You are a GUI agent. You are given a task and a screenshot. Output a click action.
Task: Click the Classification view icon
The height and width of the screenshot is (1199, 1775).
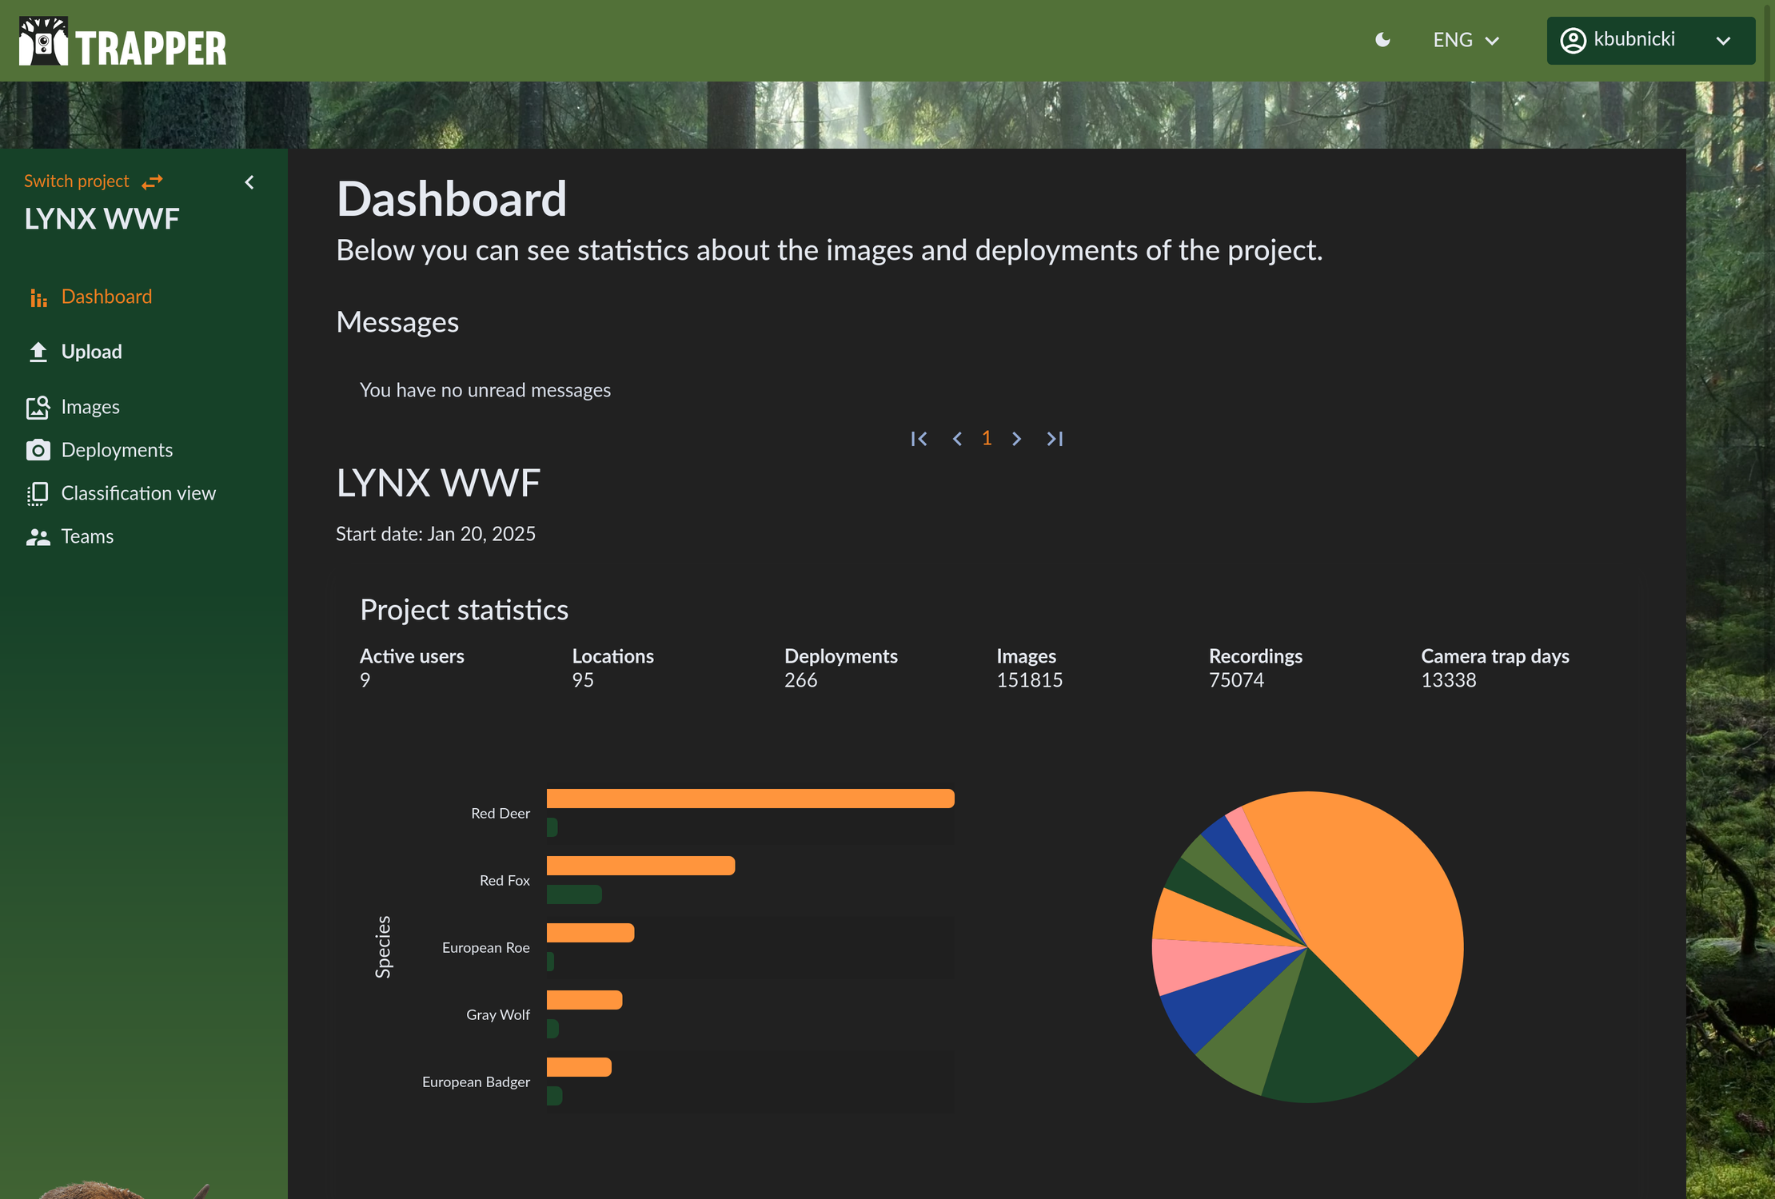click(x=38, y=493)
